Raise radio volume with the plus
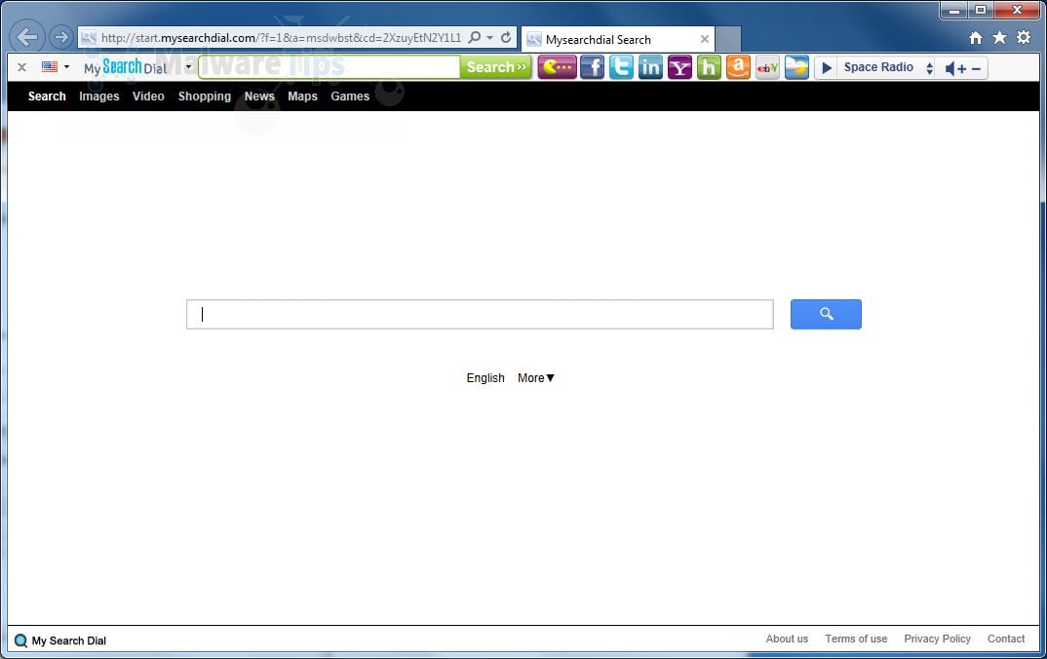 click(x=962, y=68)
